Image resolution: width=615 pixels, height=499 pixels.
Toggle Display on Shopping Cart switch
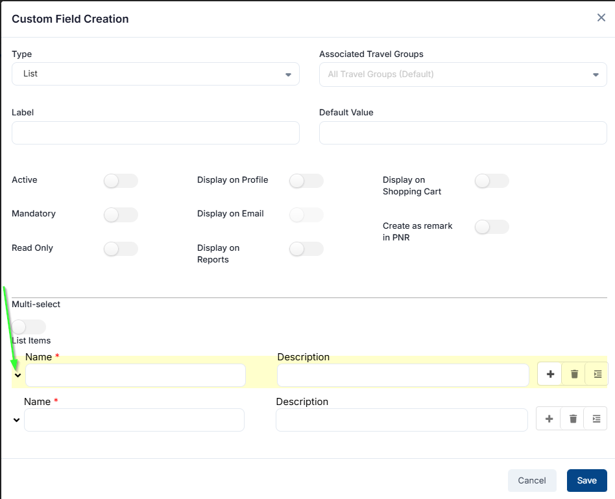(492, 181)
